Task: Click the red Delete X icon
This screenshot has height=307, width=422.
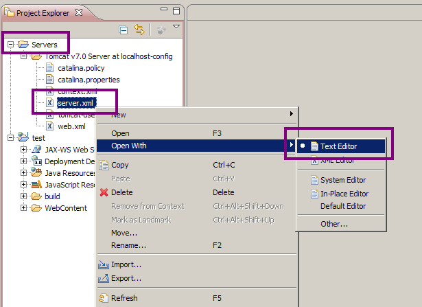Action: pos(104,192)
